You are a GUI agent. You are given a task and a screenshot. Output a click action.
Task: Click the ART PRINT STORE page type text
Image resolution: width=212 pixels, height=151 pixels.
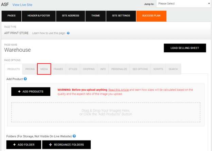pyautogui.click(x=16, y=33)
